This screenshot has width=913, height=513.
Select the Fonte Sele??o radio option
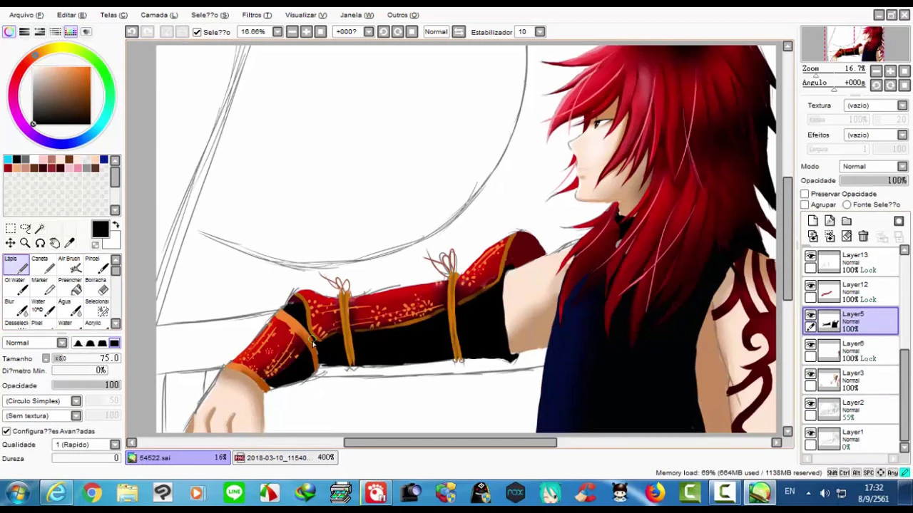(847, 204)
